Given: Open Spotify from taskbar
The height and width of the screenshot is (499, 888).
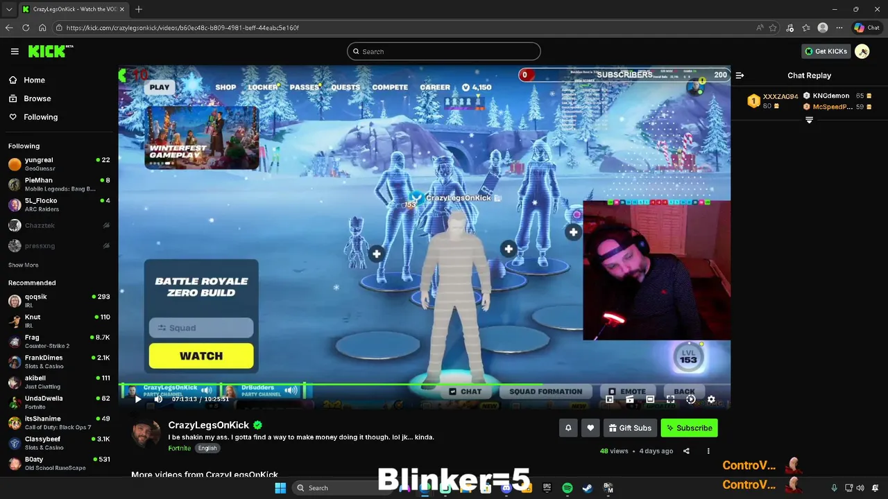Looking at the screenshot, I should point(567,488).
